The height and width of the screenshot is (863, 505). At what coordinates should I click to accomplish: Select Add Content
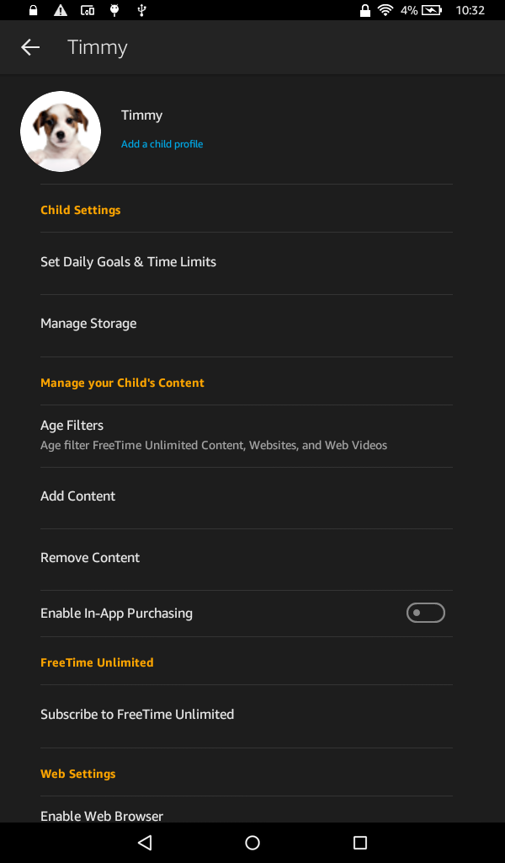78,496
